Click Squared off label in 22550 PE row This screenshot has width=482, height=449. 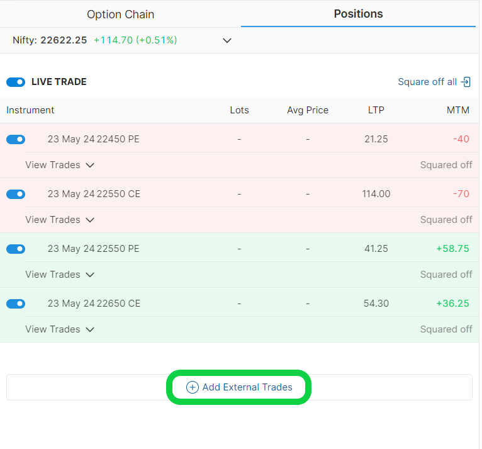click(x=446, y=275)
